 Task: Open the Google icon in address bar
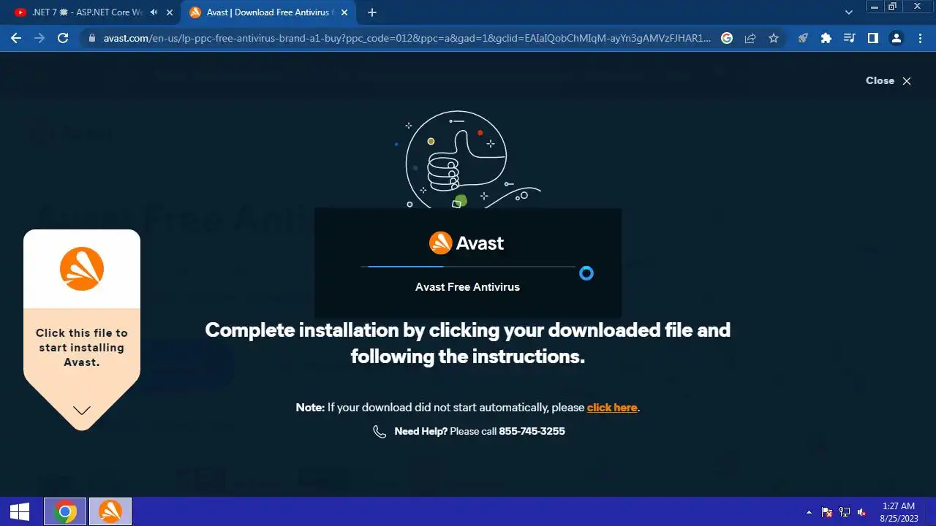tap(727, 39)
